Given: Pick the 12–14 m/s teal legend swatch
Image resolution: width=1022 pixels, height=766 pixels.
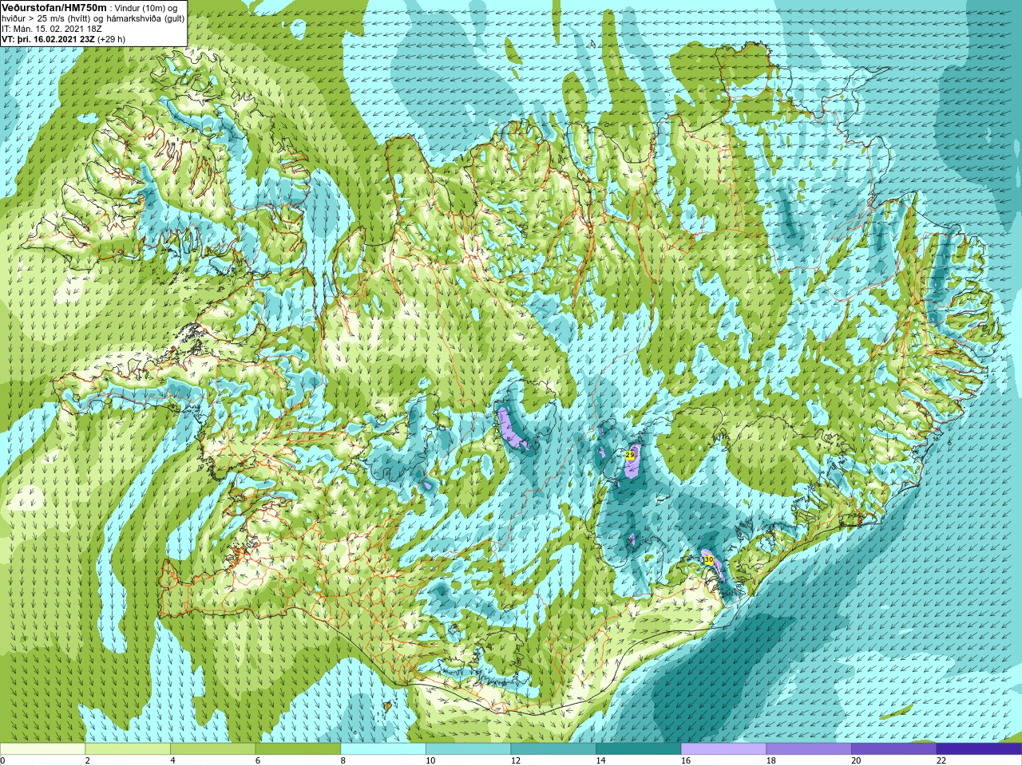Looking at the screenshot, I should click(x=553, y=749).
